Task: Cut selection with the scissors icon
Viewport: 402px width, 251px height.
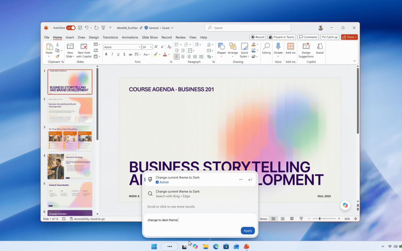Action: (57, 45)
